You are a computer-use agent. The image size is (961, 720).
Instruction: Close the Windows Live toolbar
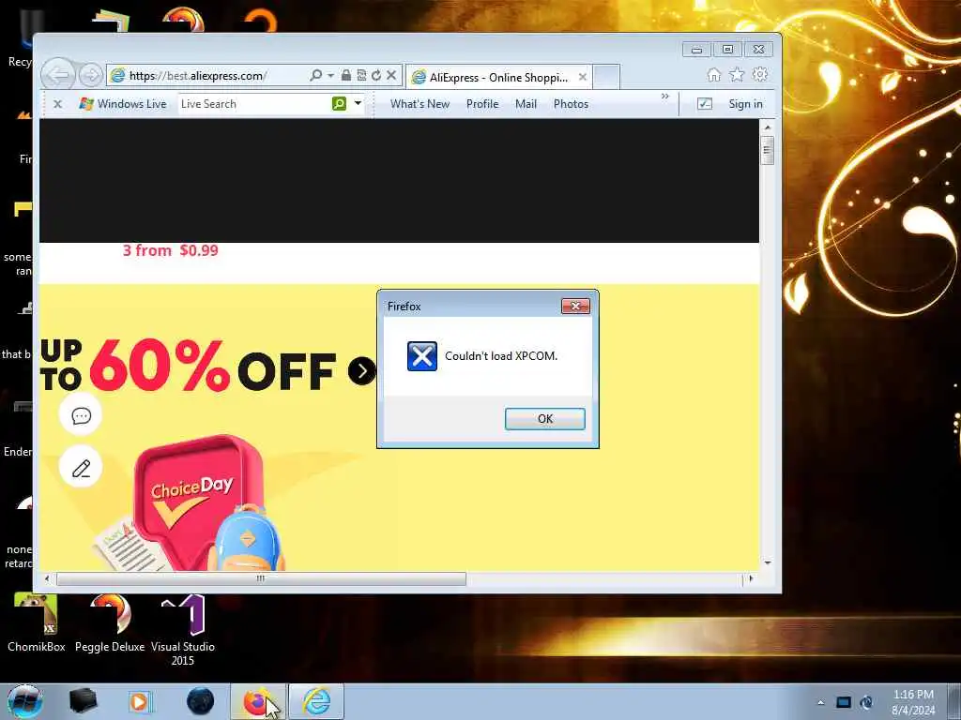(57, 104)
